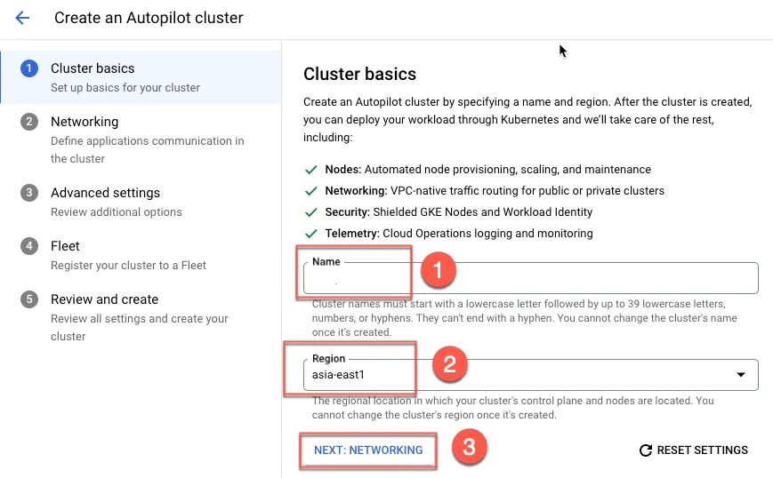The width and height of the screenshot is (773, 478).
Task: Click the NEXT: NETWORKING button
Action: coord(368,450)
